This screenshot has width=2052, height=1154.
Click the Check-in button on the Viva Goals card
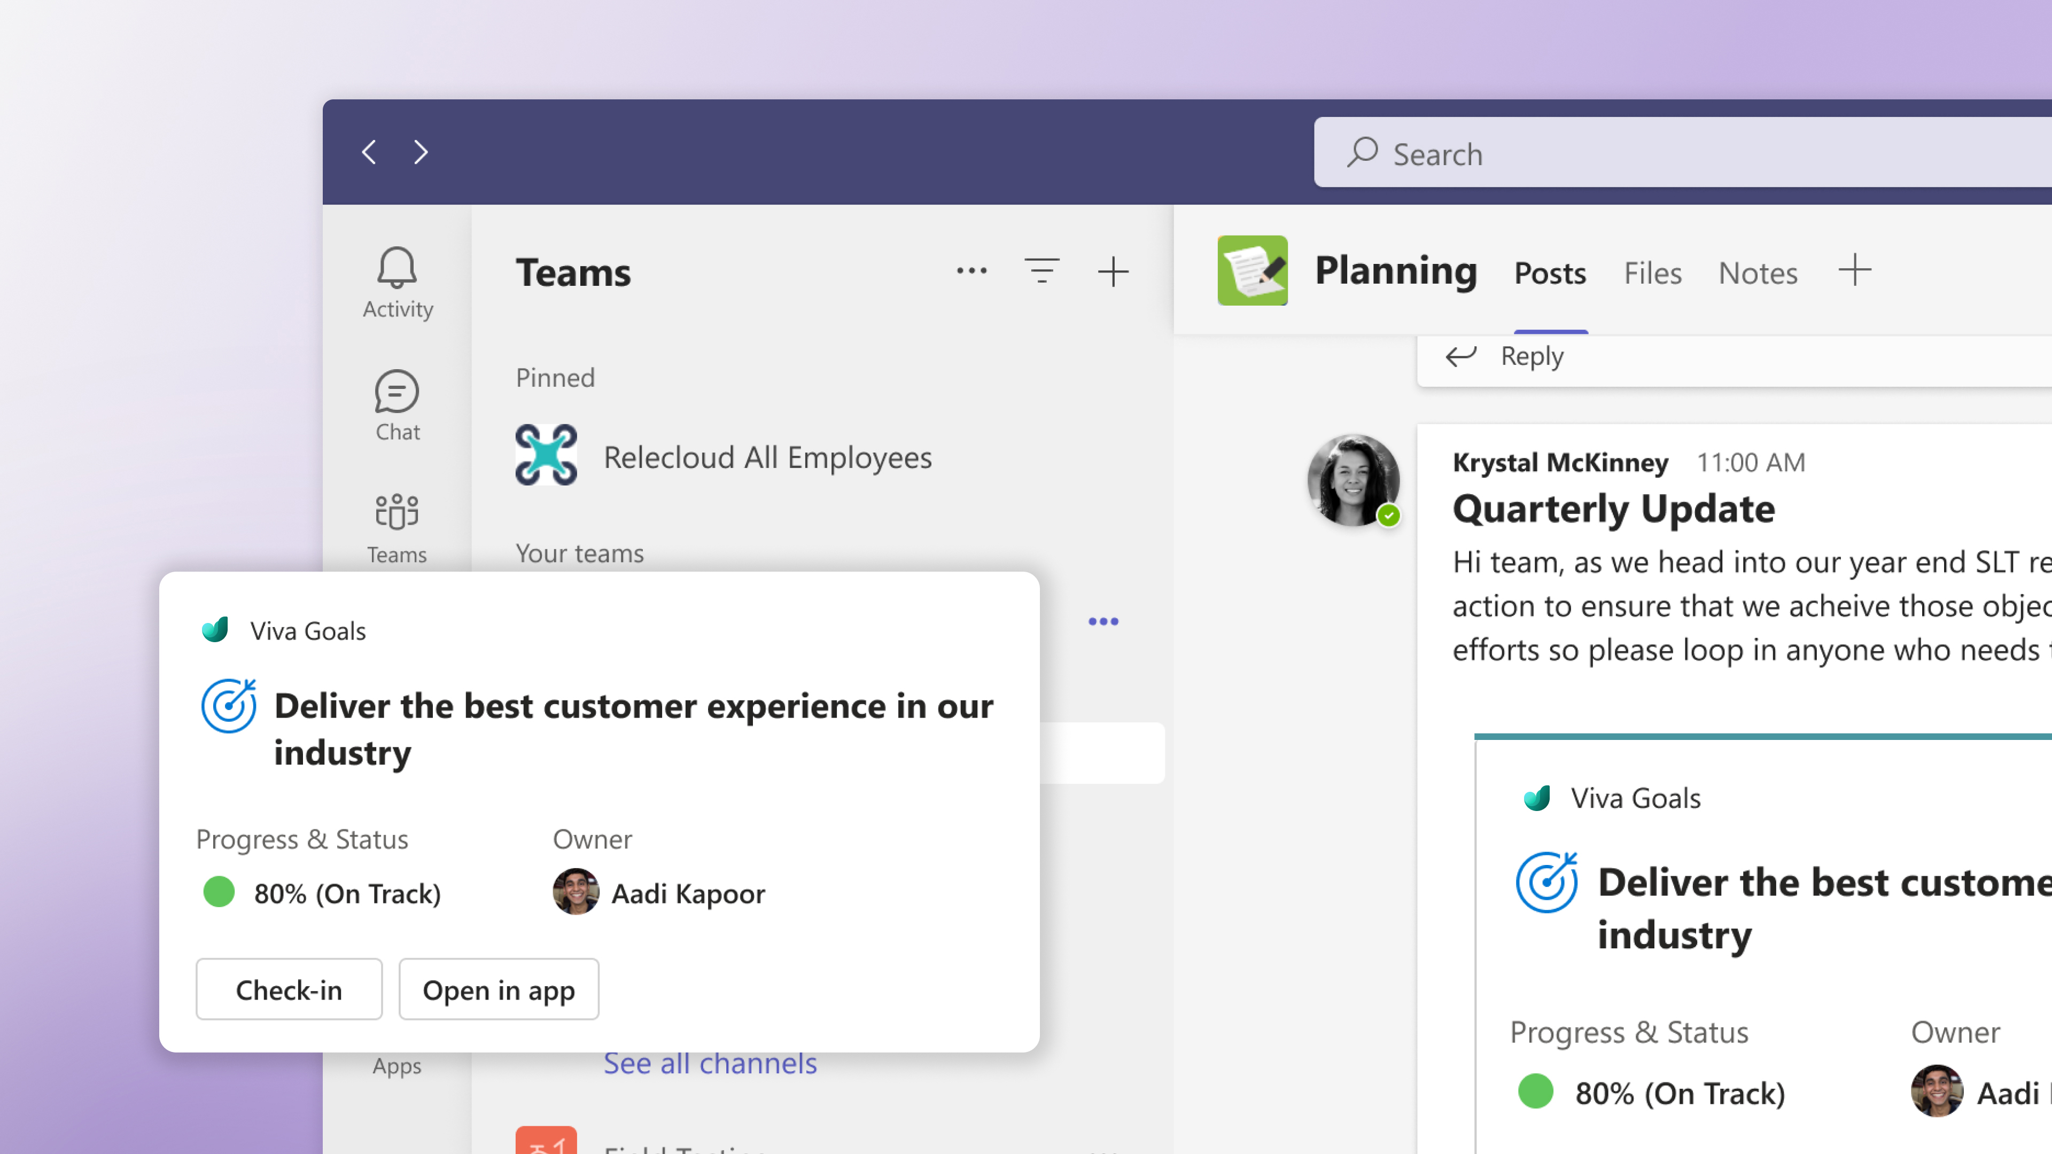pyautogui.click(x=289, y=989)
